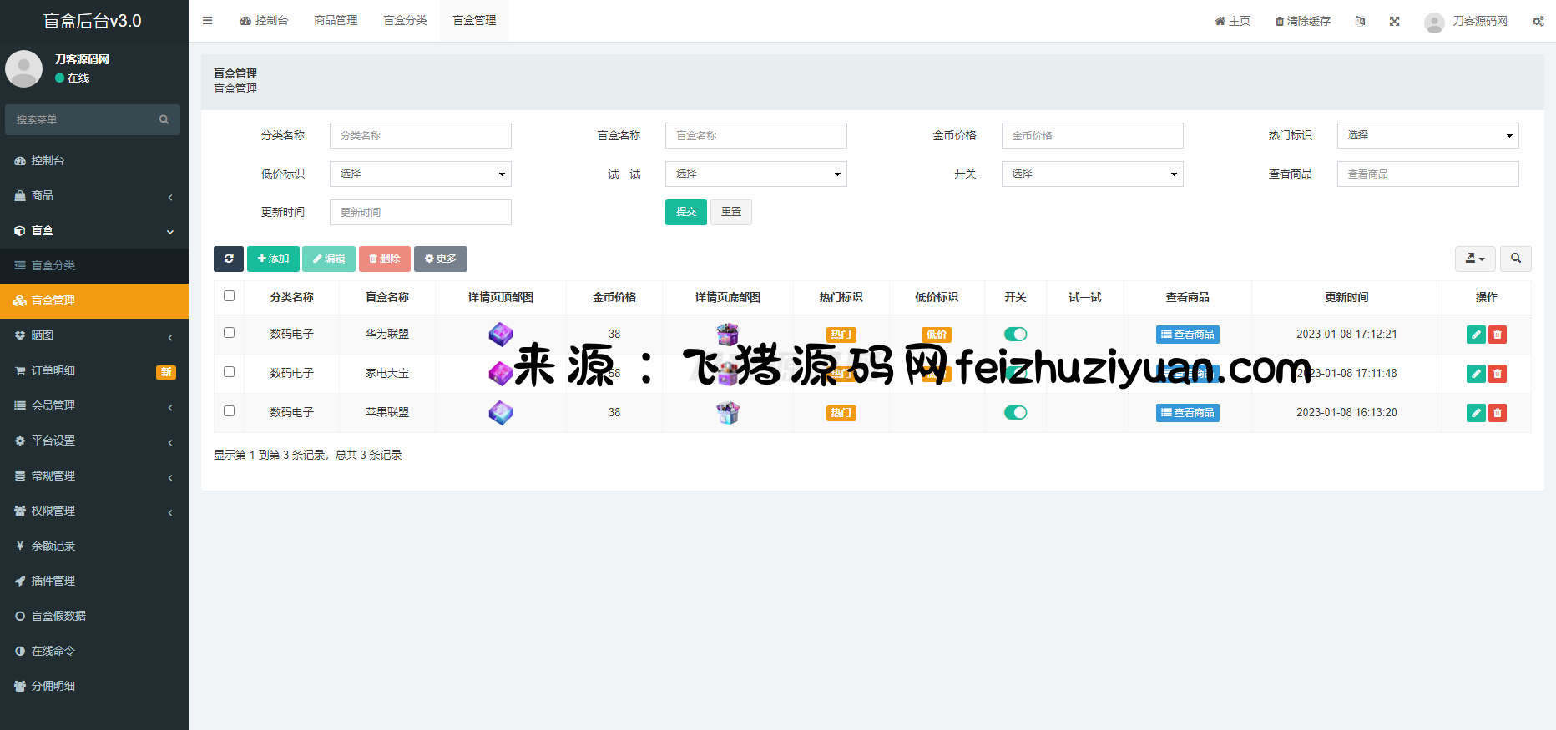
Task: Click the sidebar menu search icon
Action: click(164, 120)
